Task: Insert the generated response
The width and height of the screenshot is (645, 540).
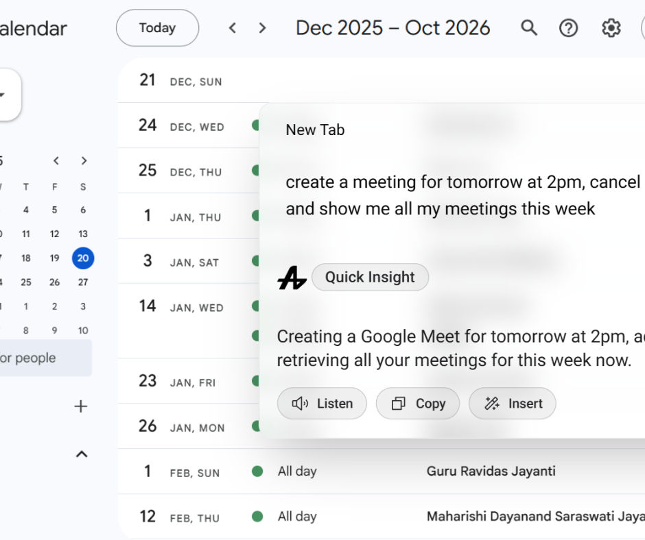Action: tap(512, 404)
